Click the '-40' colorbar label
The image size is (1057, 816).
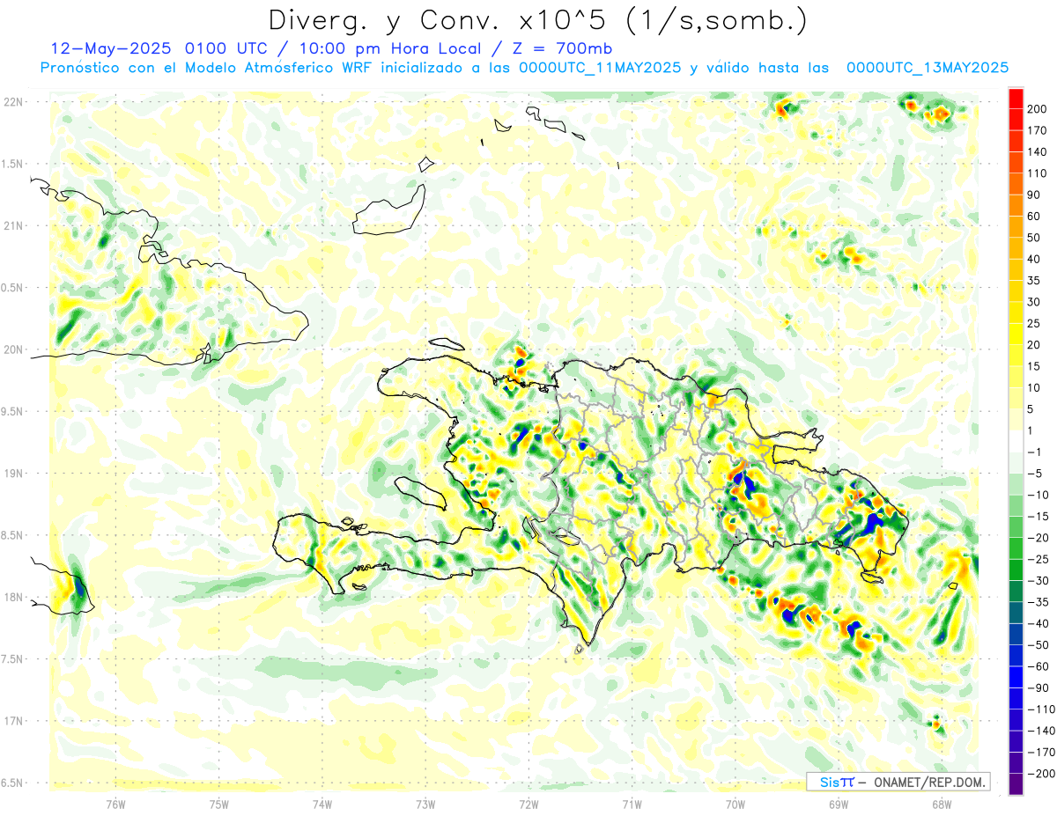pos(1039,623)
